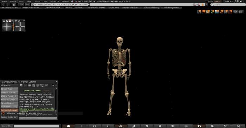This screenshot has width=246, height=128.
Task: View profile icon in conversation toolbar
Action: (21, 85)
